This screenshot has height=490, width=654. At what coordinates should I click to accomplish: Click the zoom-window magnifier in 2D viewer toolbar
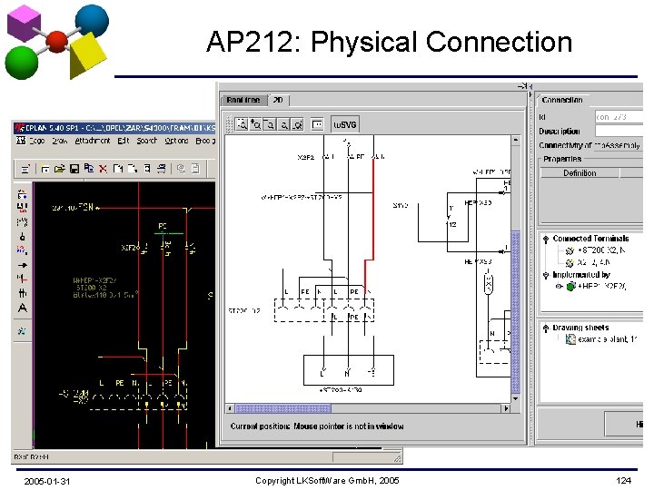(242, 124)
